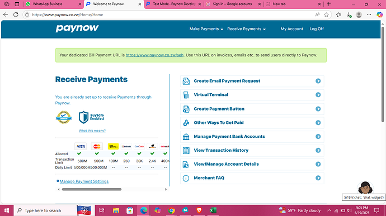The width and height of the screenshot is (386, 216).
Task: Open a new browser tab with plus
Action: 328,4
